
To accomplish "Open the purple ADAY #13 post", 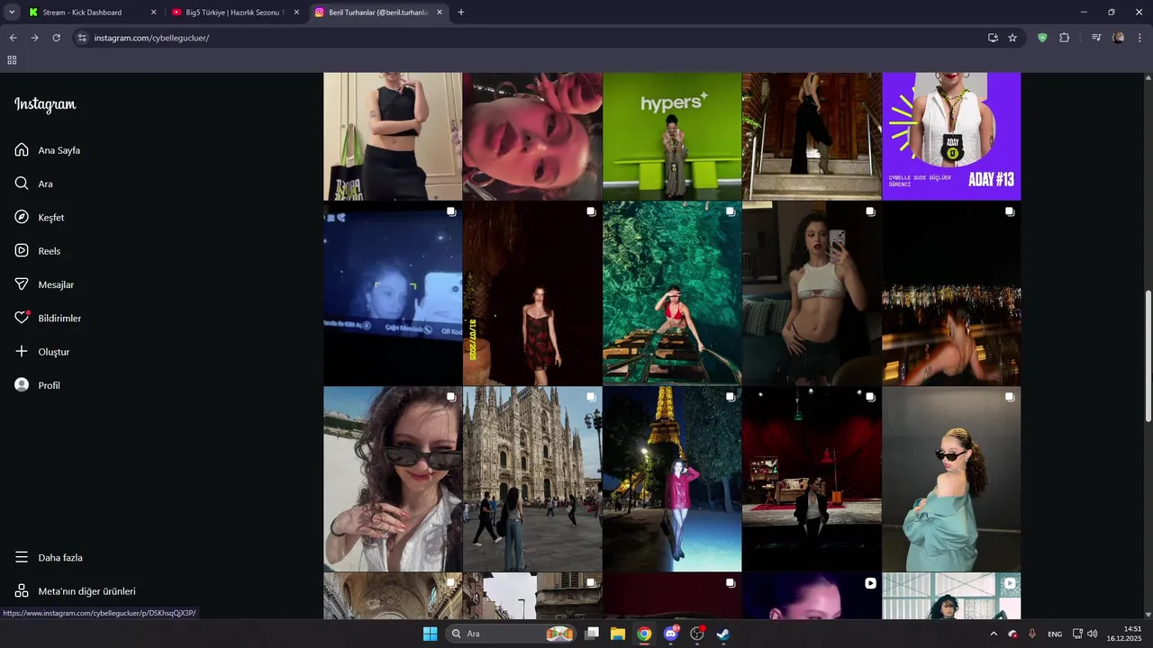I will click(951, 136).
